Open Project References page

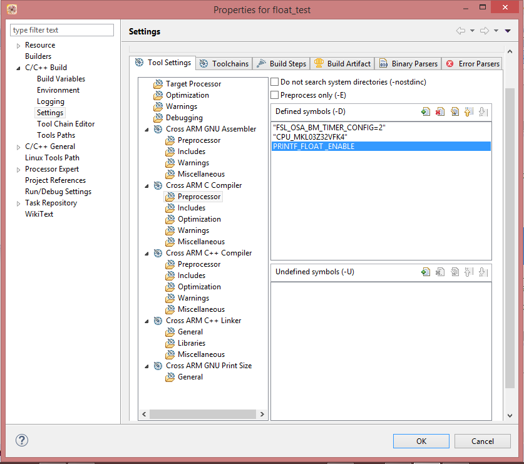point(56,180)
